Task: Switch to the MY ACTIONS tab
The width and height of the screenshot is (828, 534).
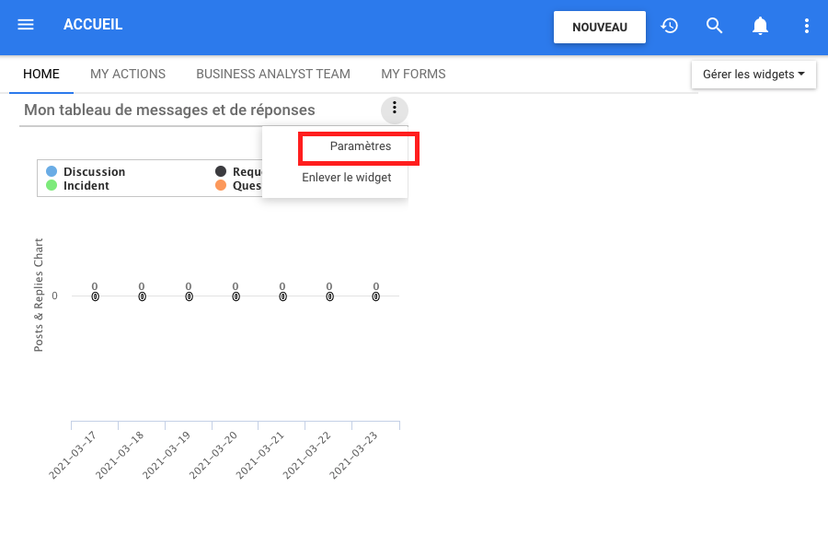Action: (x=128, y=75)
